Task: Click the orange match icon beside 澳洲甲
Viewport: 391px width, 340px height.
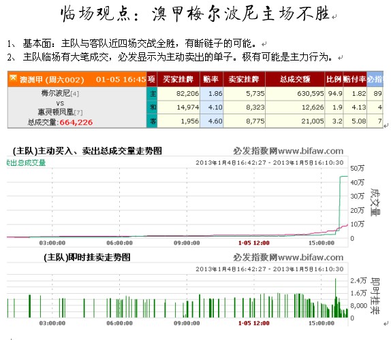Action: (13, 78)
